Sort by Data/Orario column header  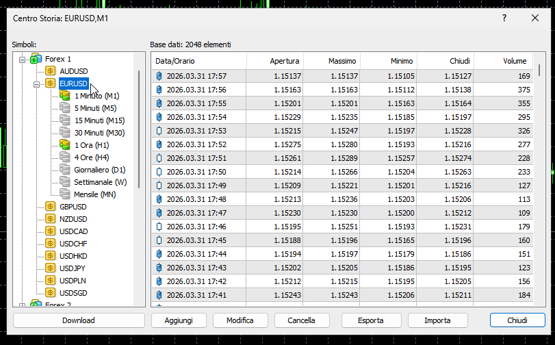(x=199, y=61)
